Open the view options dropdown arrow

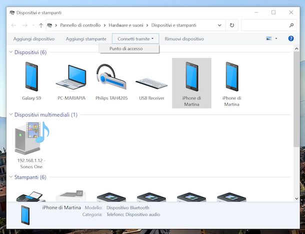tap(276, 39)
